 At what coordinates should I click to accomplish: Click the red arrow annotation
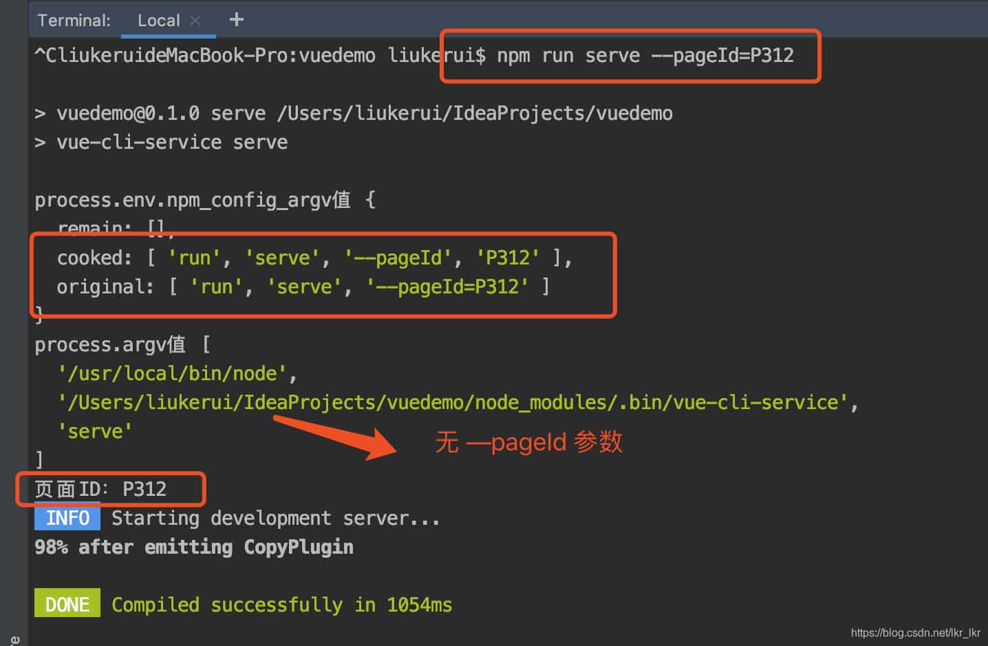[x=337, y=435]
